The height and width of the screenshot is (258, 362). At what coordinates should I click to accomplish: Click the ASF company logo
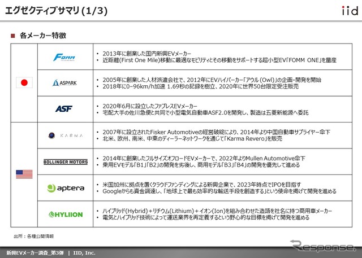coord(64,109)
